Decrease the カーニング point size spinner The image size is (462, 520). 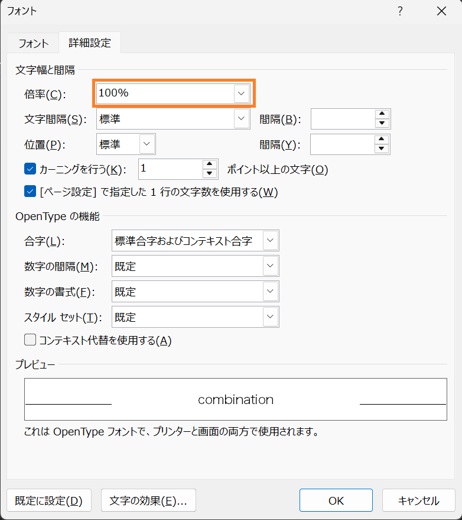pos(209,173)
